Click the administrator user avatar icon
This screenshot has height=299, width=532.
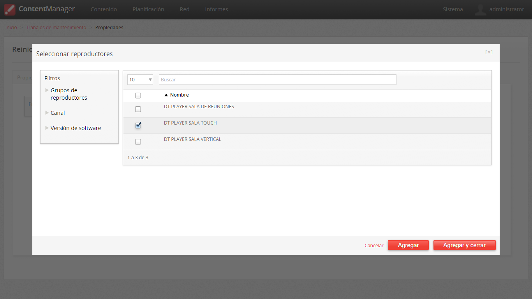(480, 9)
